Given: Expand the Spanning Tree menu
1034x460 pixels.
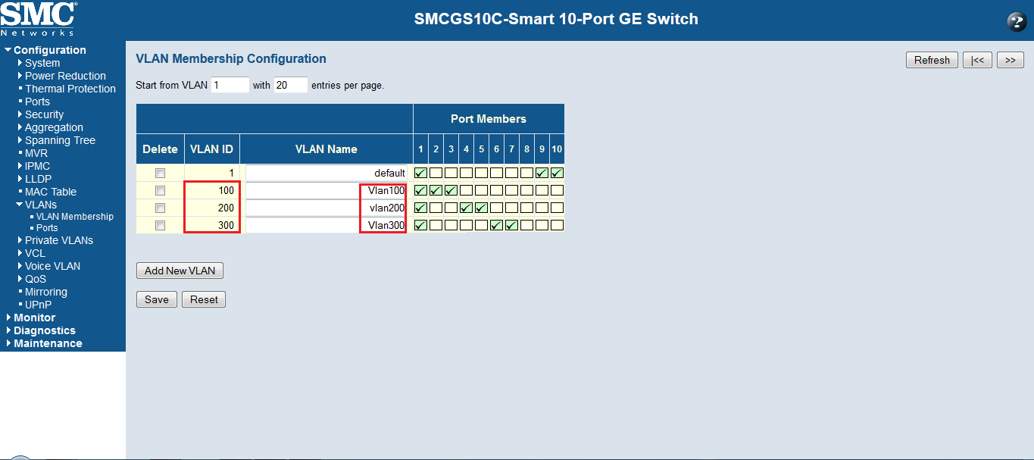Looking at the screenshot, I should pos(60,140).
